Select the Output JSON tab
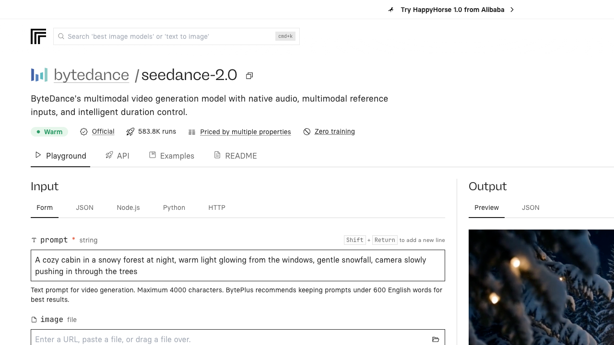Screen dimensions: 614x345 (x=531, y=207)
